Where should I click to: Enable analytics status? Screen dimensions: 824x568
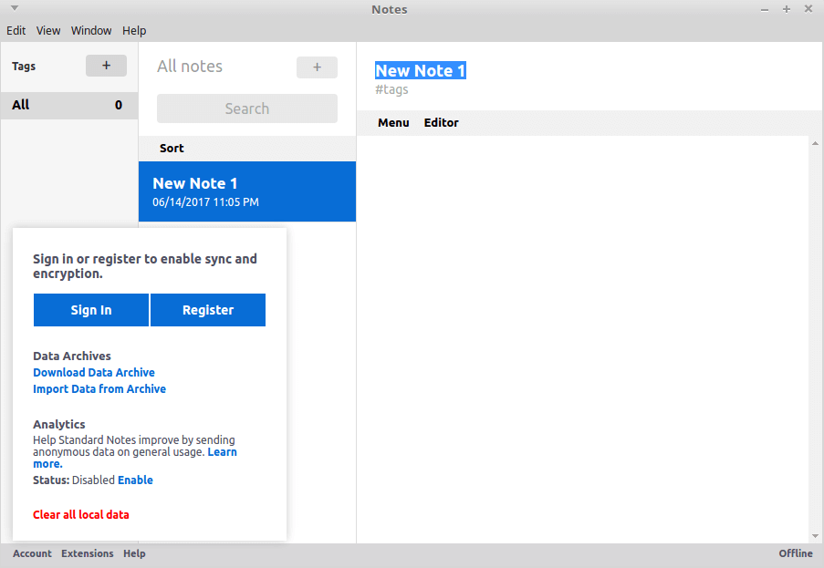(x=135, y=480)
